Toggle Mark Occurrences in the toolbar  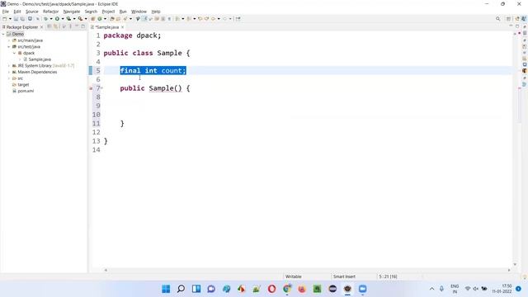tap(144, 19)
